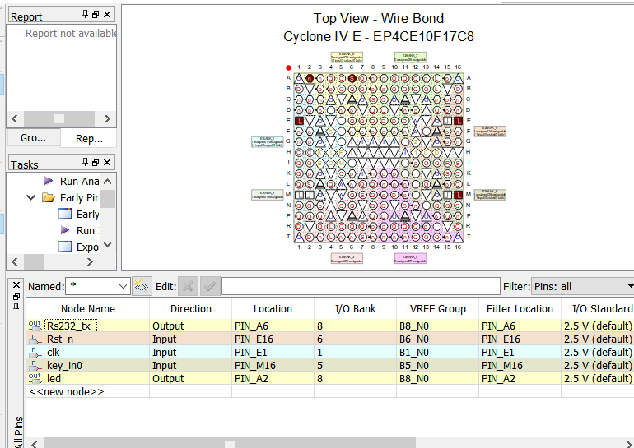Sort by Node Name column header
This screenshot has height=448, width=634.
coord(88,309)
